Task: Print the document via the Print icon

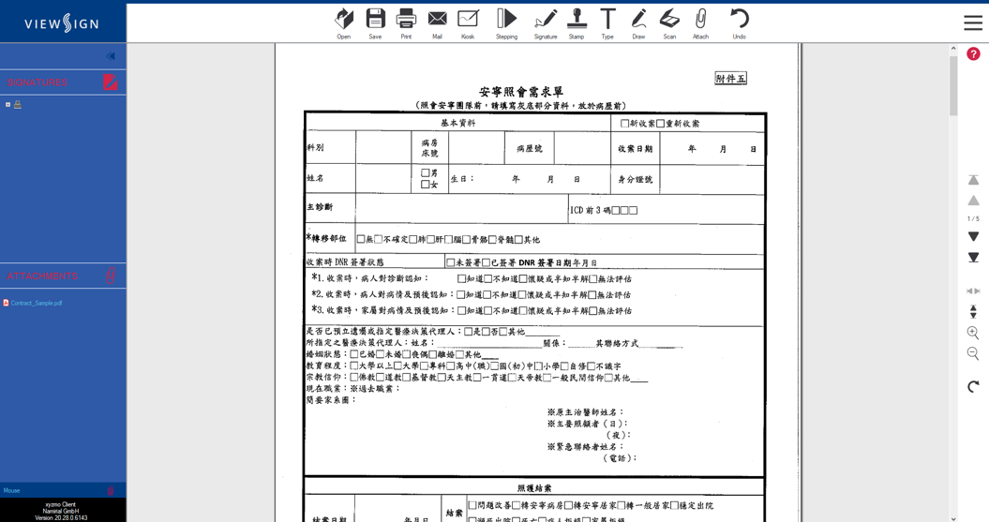Action: [406, 24]
